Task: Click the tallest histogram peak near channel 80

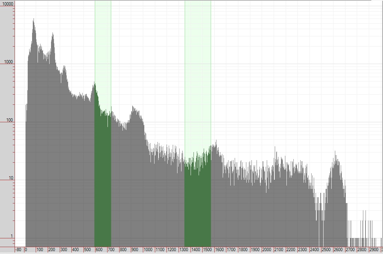Action: pos(34,22)
